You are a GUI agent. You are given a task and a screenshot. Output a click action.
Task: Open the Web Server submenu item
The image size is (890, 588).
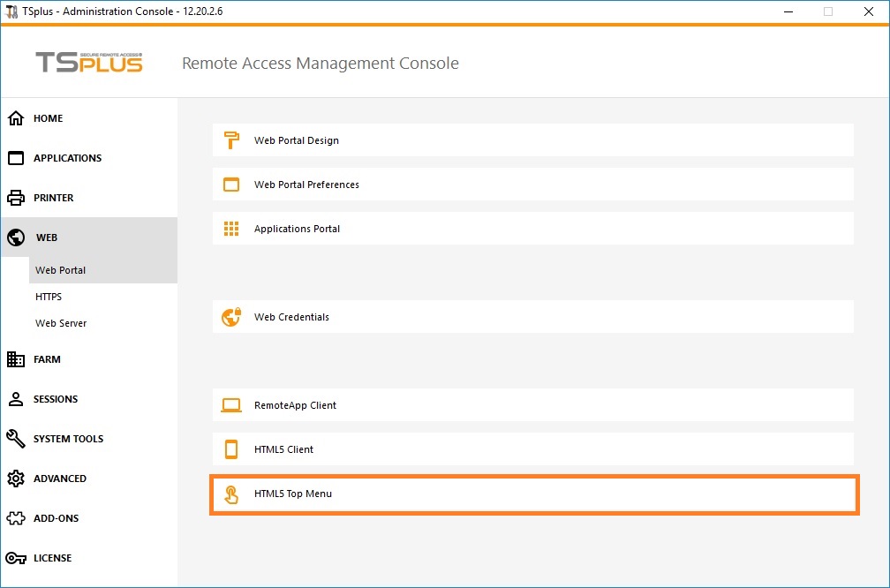61,323
